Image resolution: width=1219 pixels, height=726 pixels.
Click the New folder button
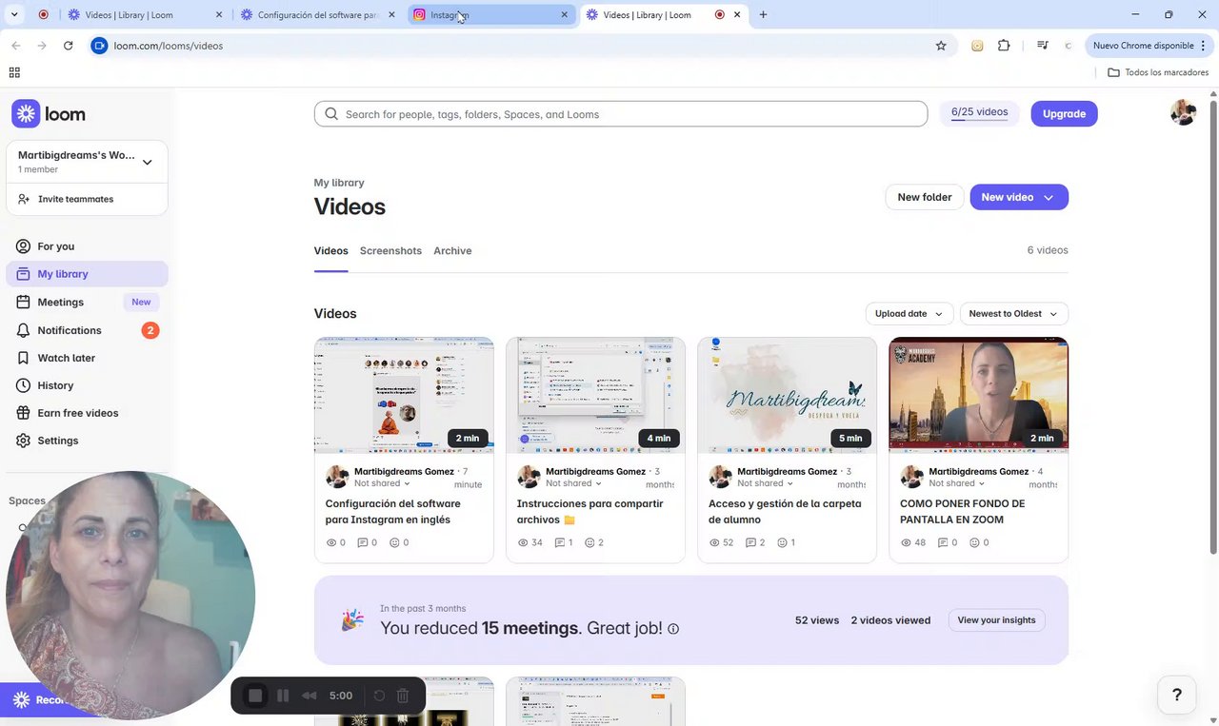(925, 197)
